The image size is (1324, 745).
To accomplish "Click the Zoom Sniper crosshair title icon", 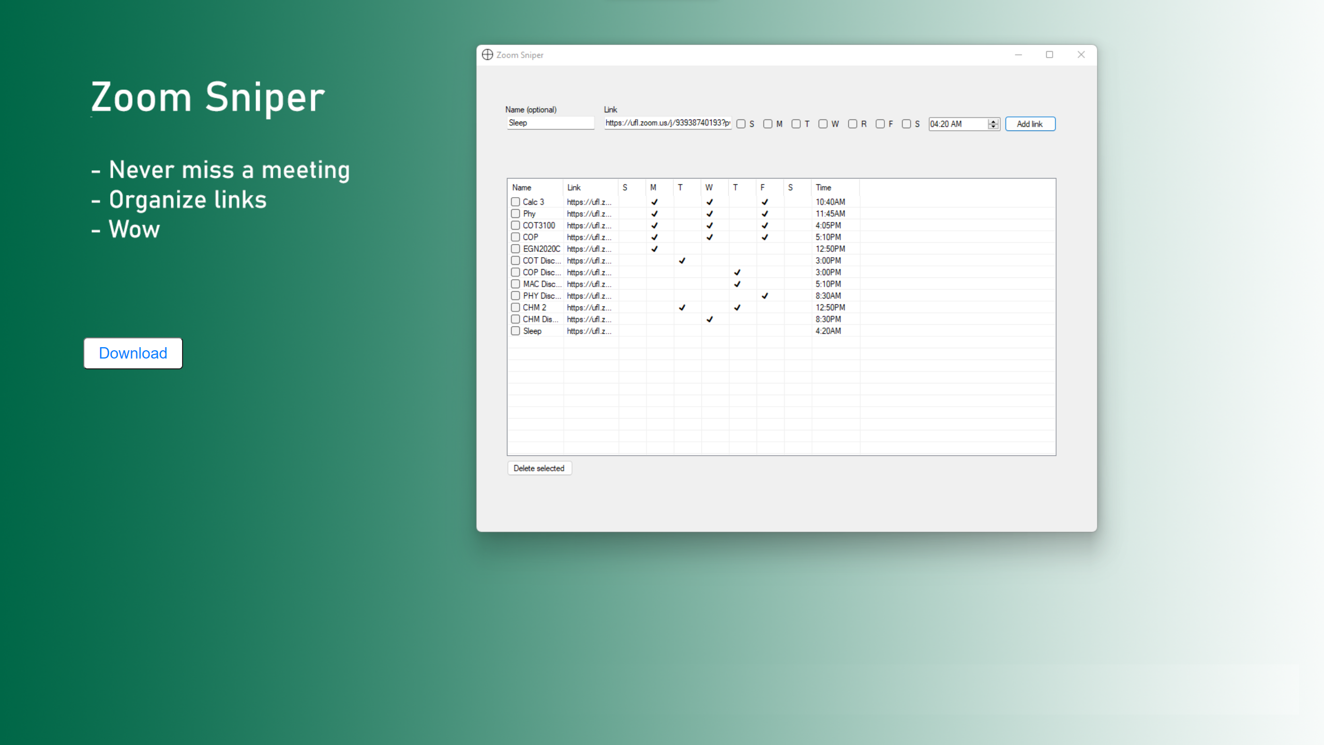I will pos(487,55).
